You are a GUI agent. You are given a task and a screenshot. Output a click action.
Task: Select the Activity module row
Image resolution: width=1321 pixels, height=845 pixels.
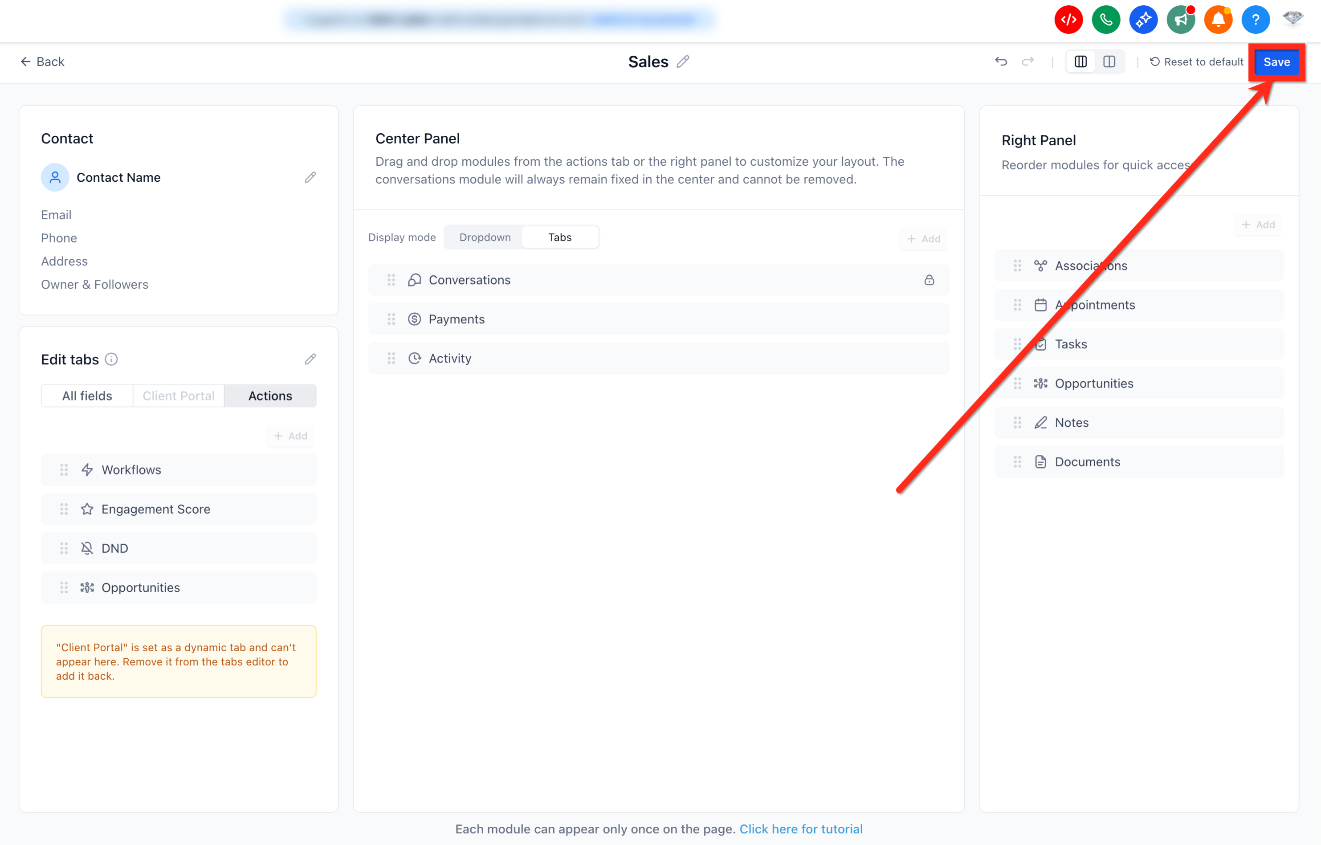point(658,358)
